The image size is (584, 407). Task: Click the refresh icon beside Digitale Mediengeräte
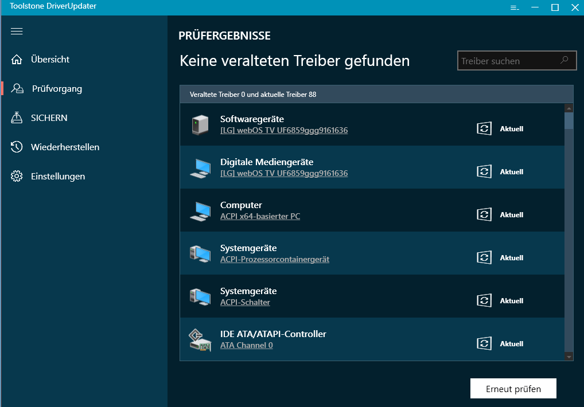[x=484, y=171]
